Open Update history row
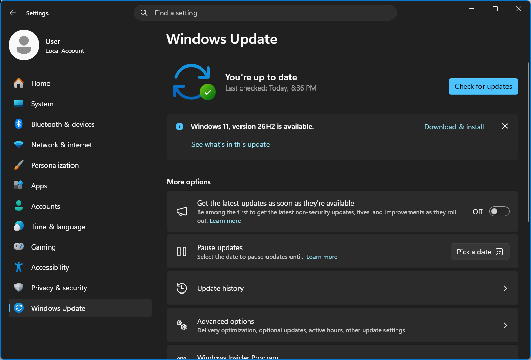 tap(343, 288)
